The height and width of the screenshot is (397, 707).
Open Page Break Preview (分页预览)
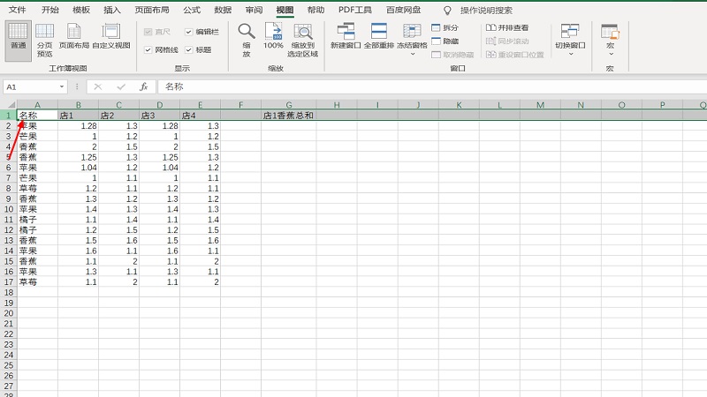[x=44, y=40]
